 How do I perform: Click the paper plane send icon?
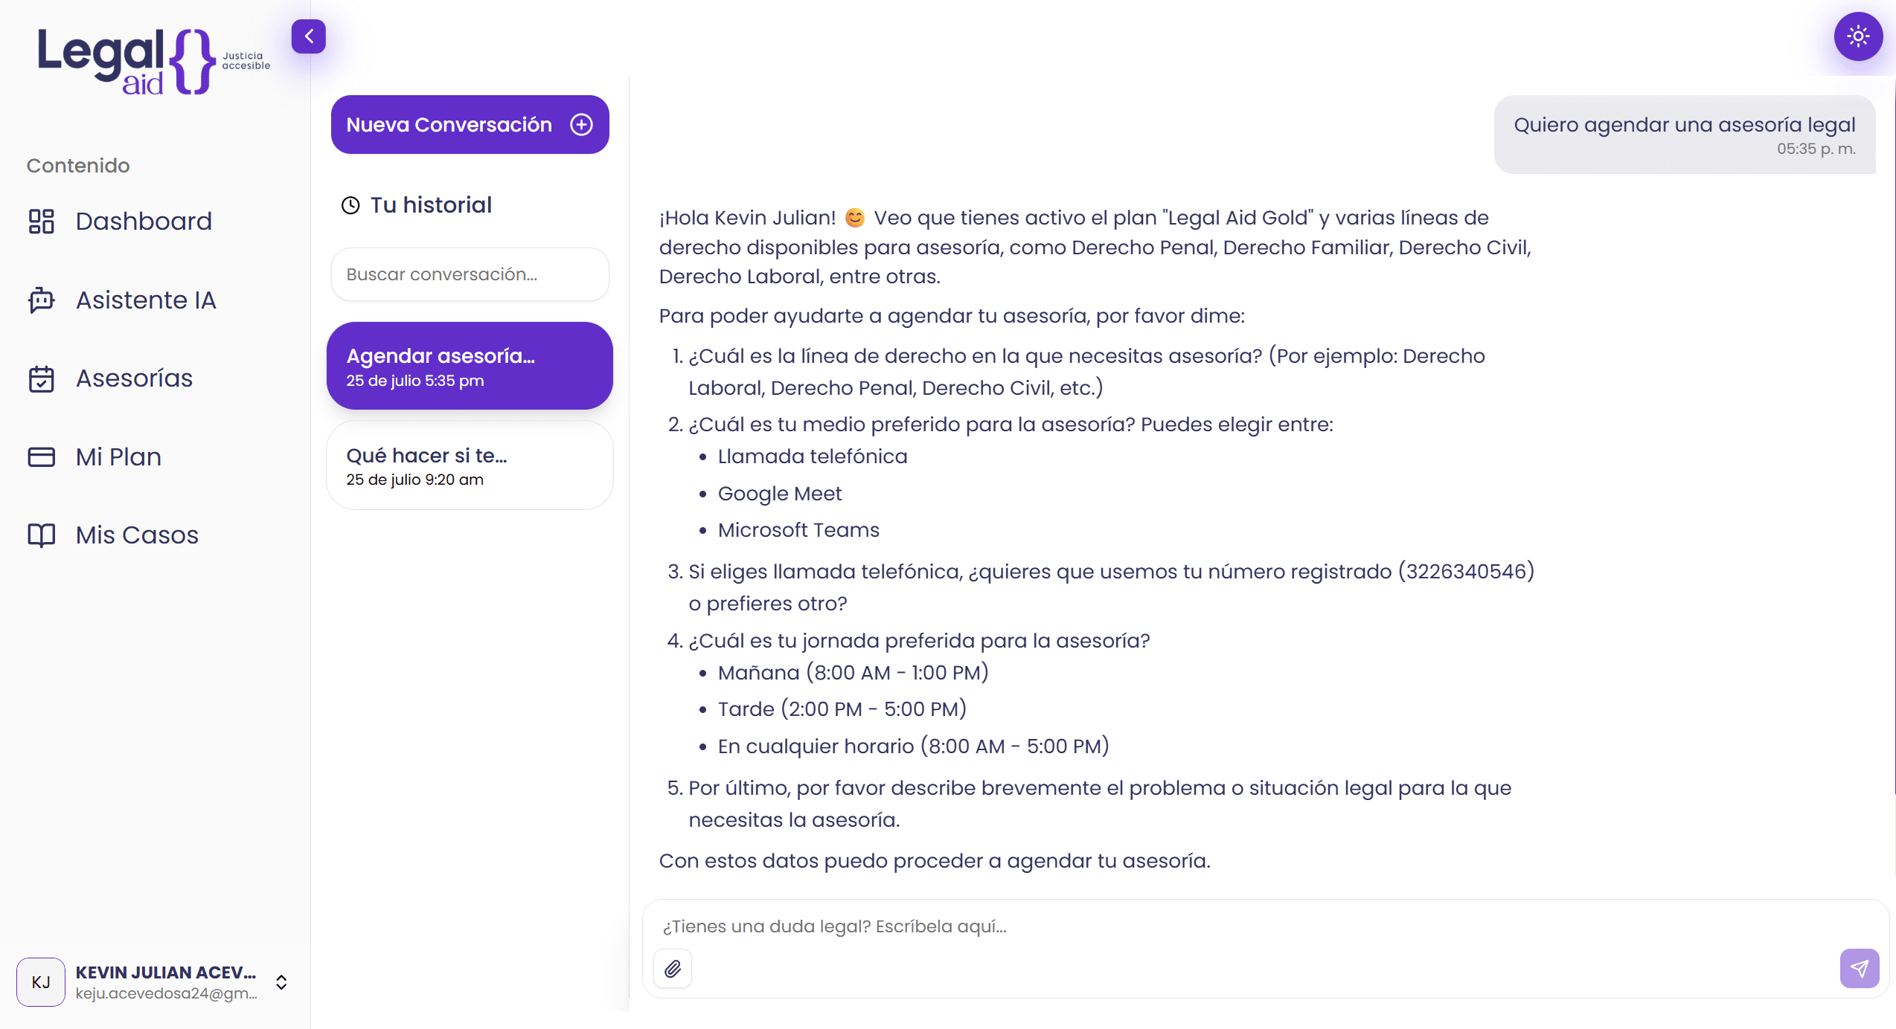(1860, 969)
